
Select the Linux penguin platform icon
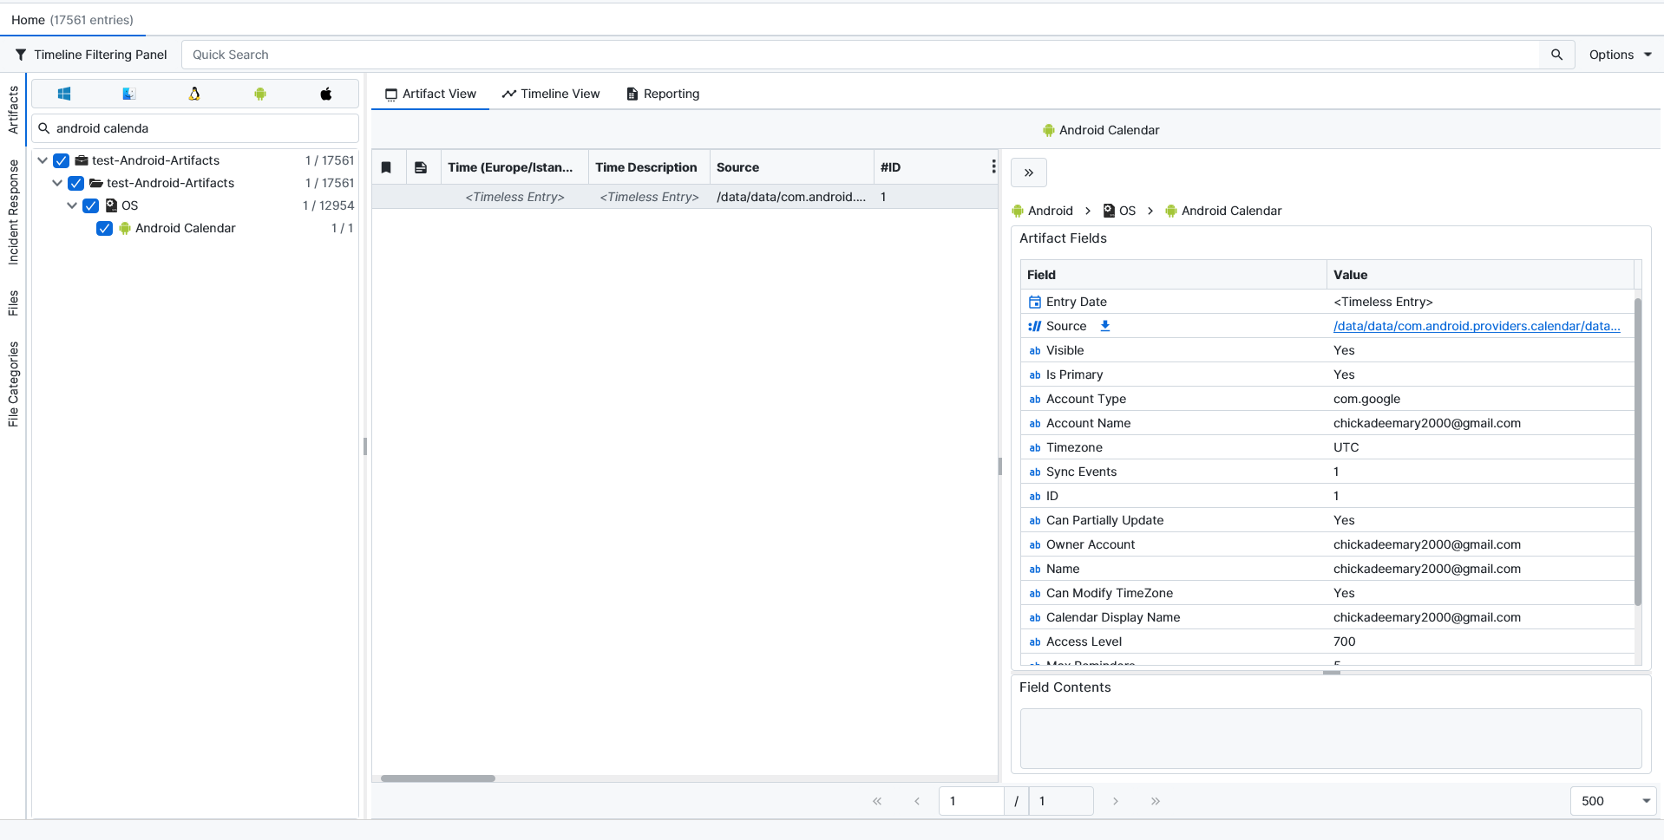pos(194,94)
